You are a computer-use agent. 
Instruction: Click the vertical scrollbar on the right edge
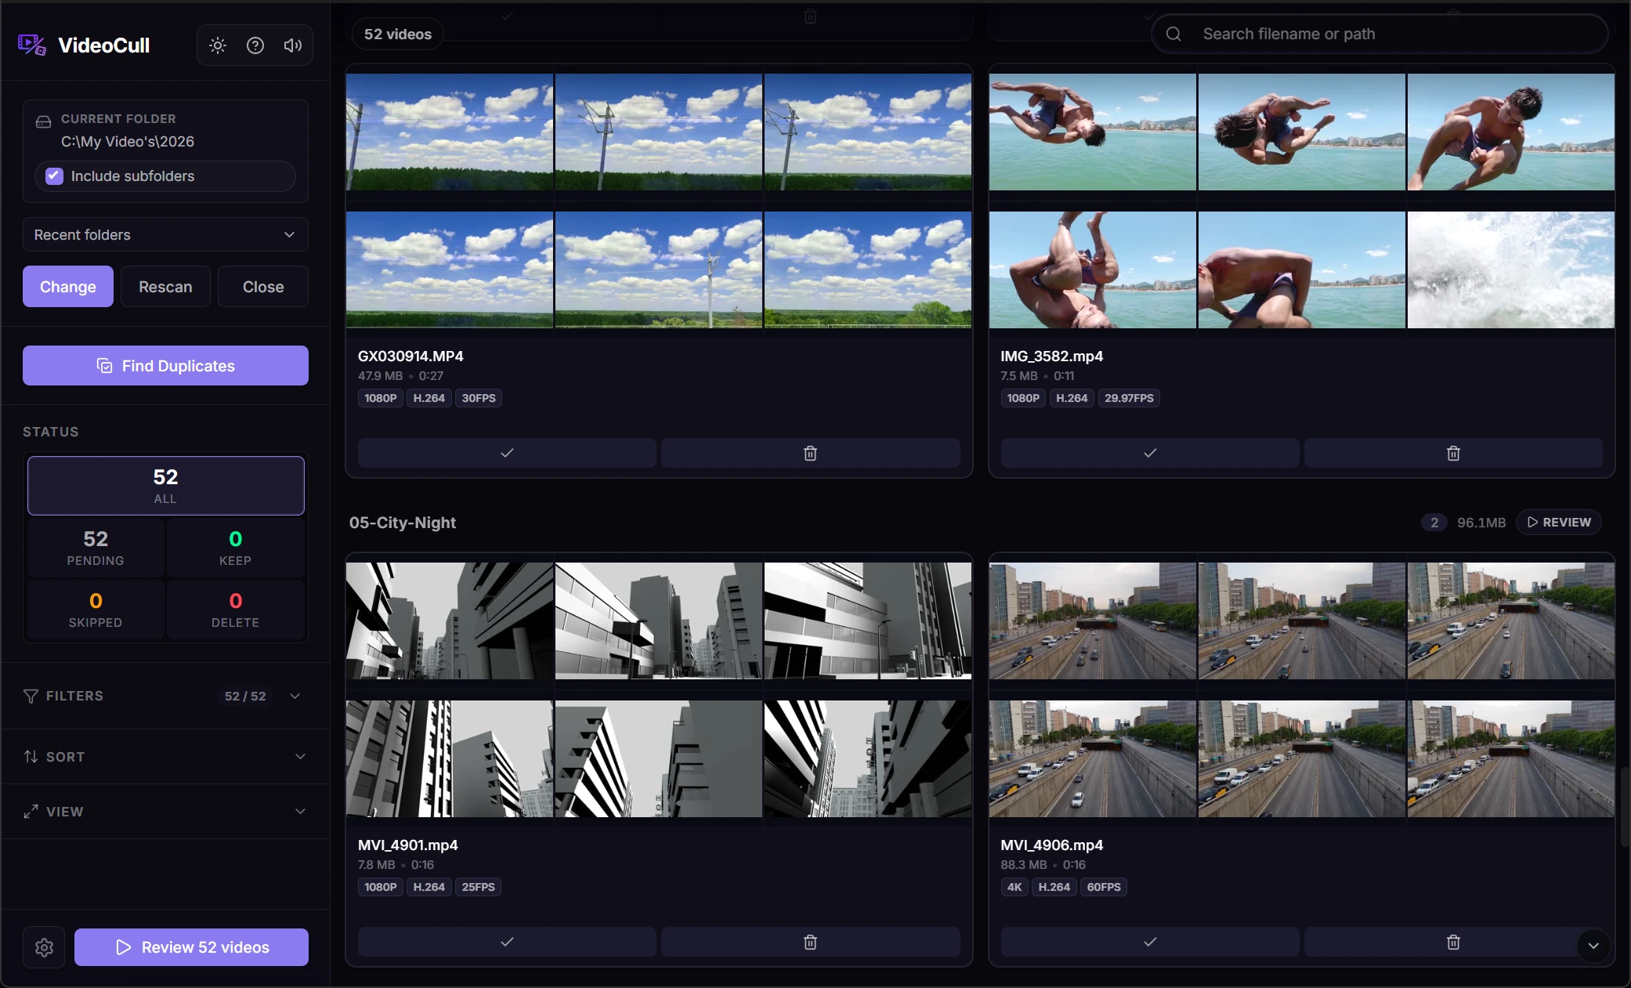point(1623,807)
